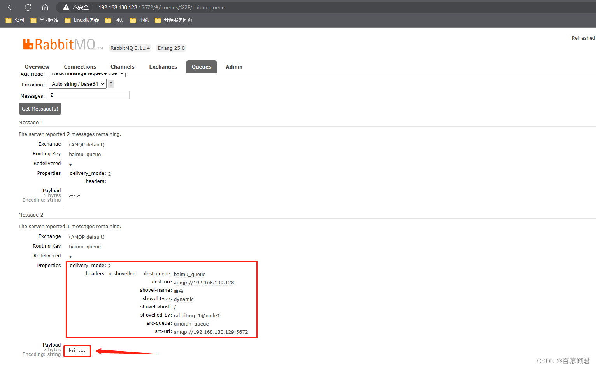Screen dimensions: 596x368
Task: Click shovelled-by value rabbitmq_1@node1
Action: (197, 316)
